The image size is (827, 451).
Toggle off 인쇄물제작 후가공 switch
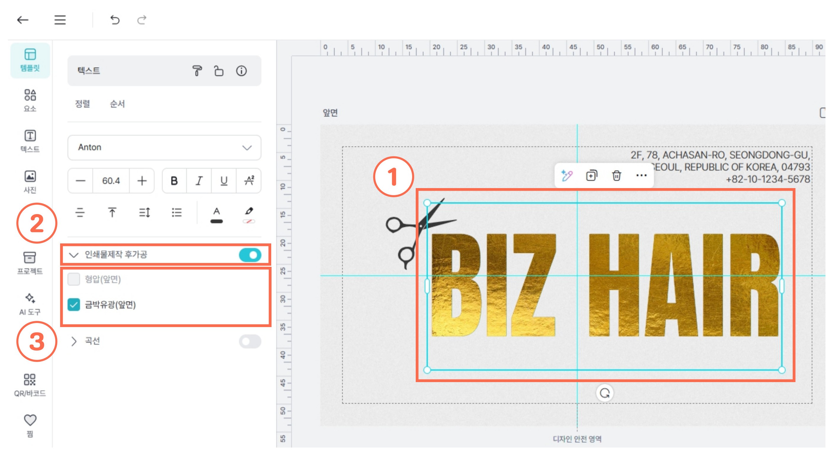coord(250,255)
